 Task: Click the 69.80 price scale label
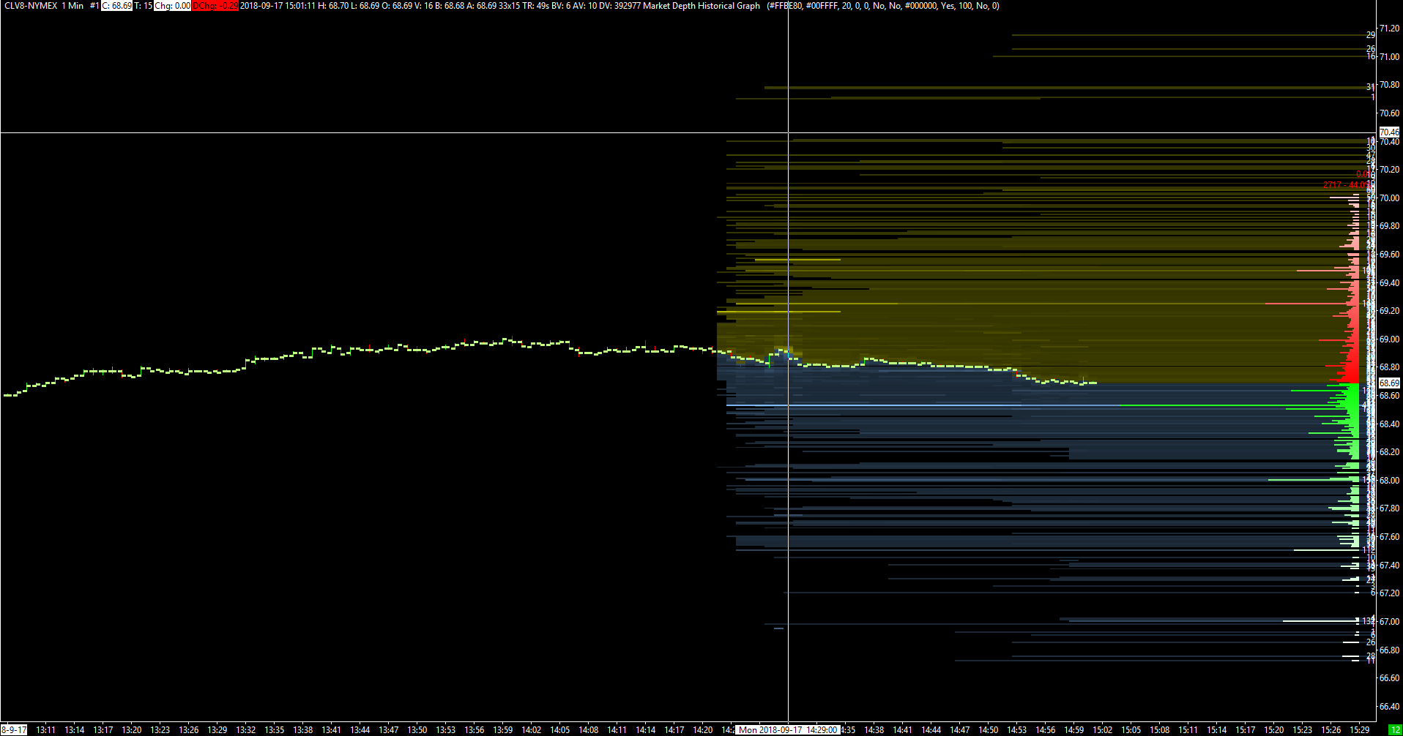tap(1389, 226)
